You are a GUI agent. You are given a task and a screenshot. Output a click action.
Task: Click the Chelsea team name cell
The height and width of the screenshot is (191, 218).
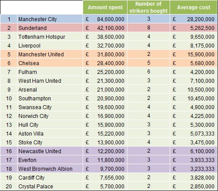(x=50, y=63)
